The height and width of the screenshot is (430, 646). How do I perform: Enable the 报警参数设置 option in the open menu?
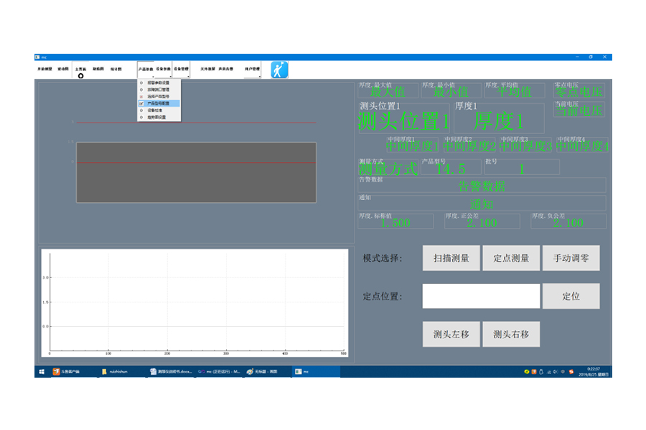click(x=158, y=83)
